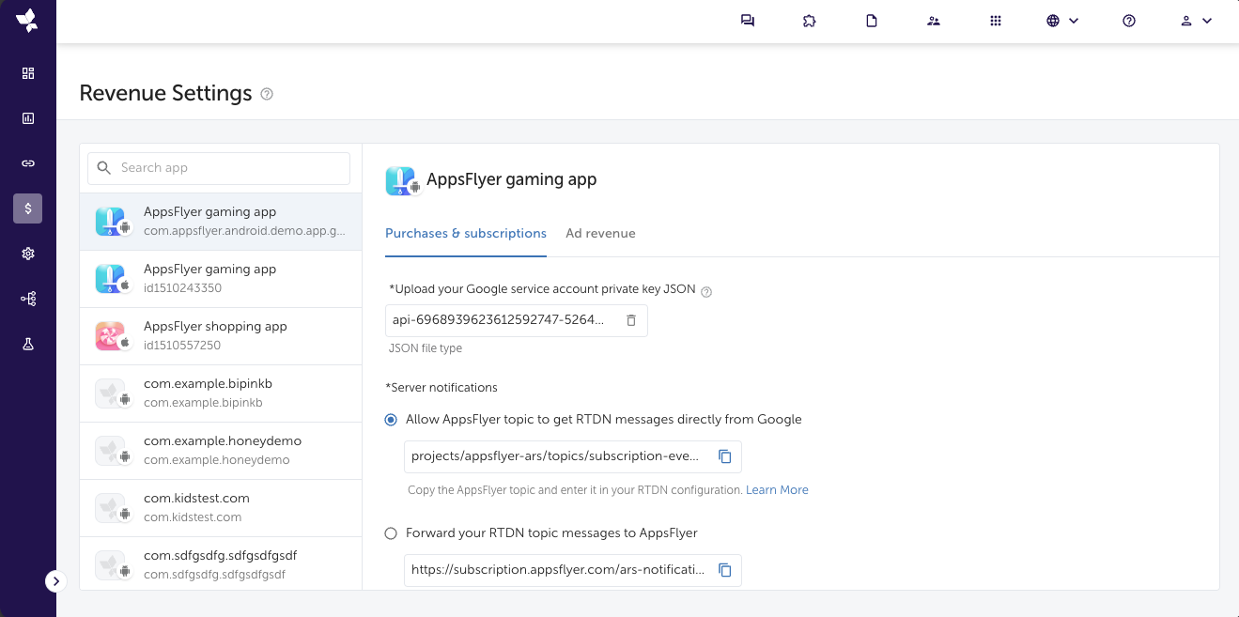Open the Learn More link
The width and height of the screenshot is (1239, 617).
[x=777, y=490]
